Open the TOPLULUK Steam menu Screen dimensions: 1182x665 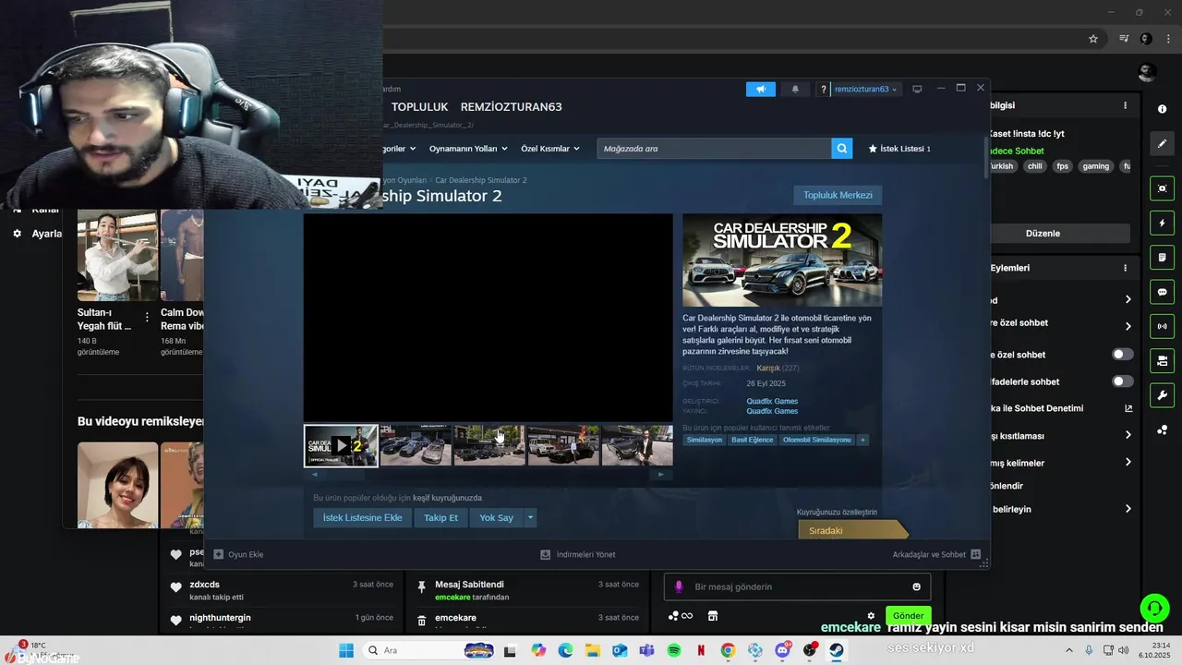[x=419, y=107]
